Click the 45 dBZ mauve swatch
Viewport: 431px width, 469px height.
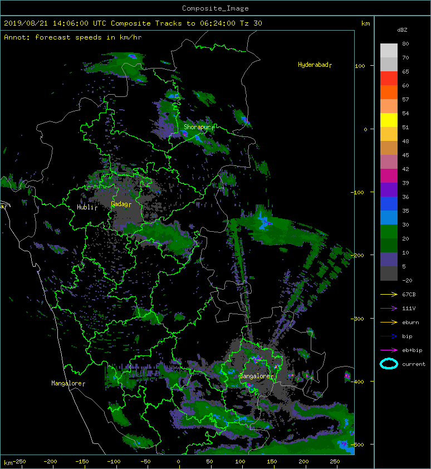click(x=389, y=162)
